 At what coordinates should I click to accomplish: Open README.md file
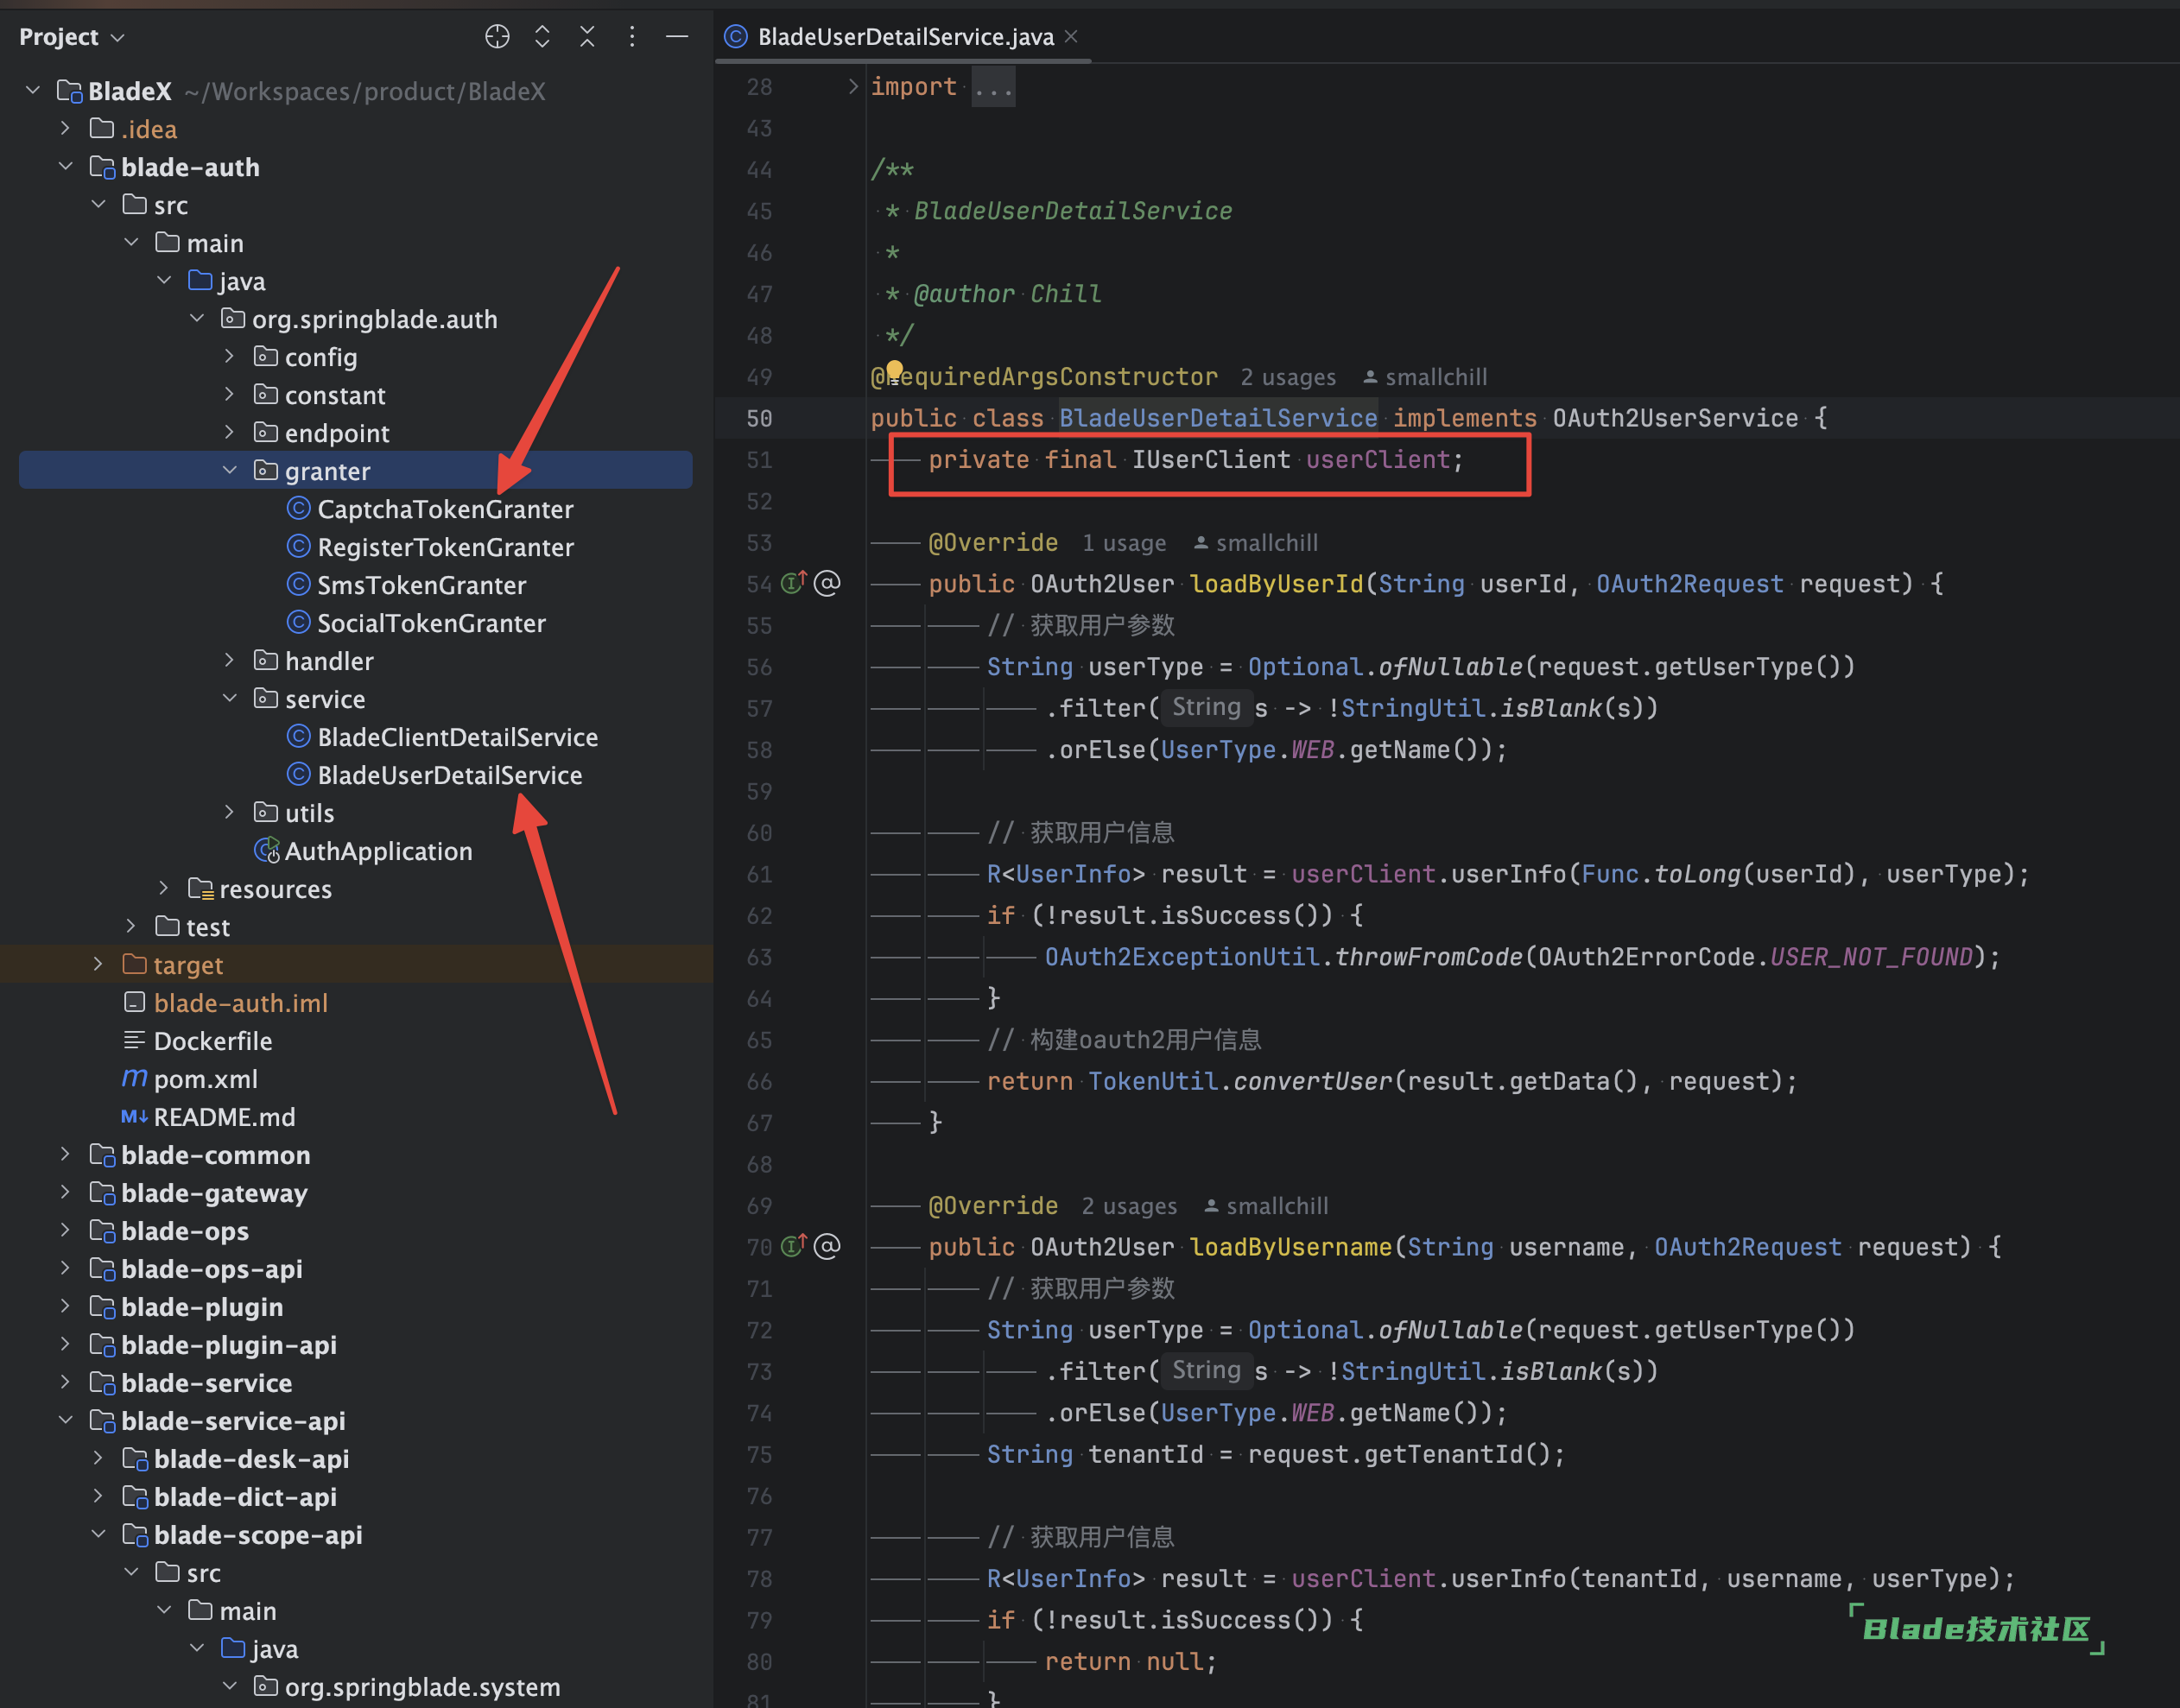click(224, 1117)
